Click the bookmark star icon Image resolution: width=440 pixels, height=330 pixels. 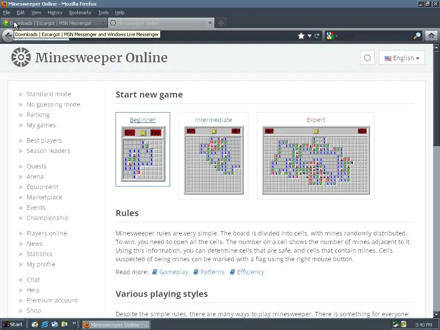301,36
